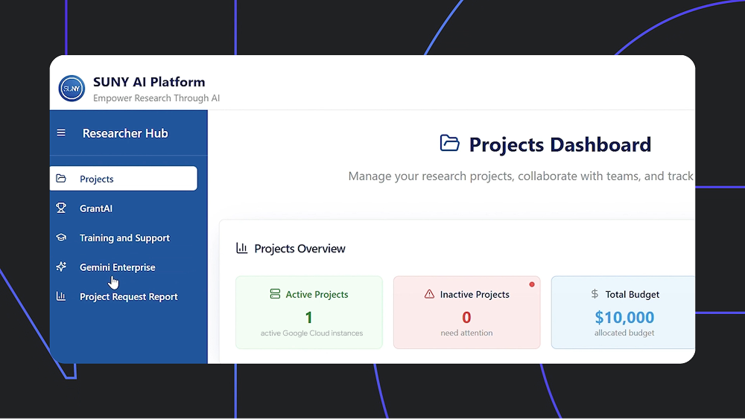
Task: Open the Projects sidebar item
Action: coord(124,179)
